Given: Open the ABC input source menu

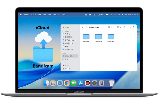Looking at the screenshot, I should click(x=101, y=14).
